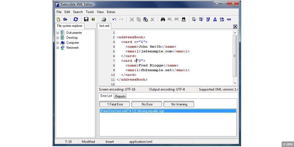The height and width of the screenshot is (147, 294).
Task: Click the New file icon
Action: [x=59, y=19]
